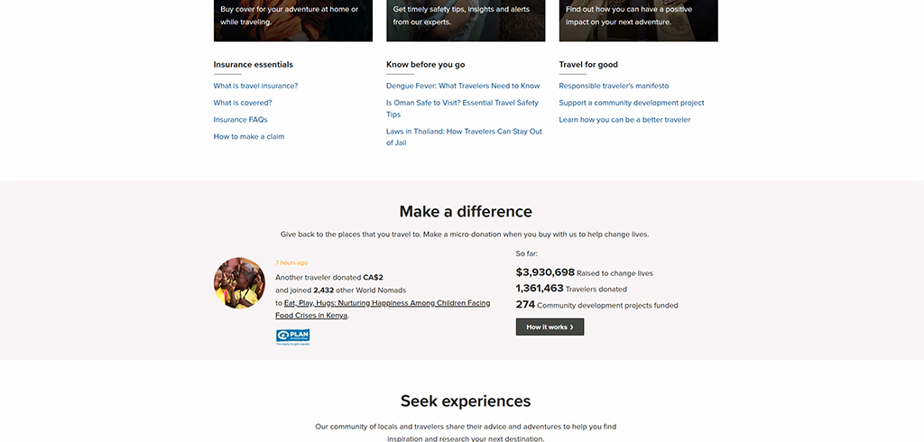This screenshot has width=924, height=442.
Task: Click the Buy cover for your adventure card
Action: click(x=292, y=20)
